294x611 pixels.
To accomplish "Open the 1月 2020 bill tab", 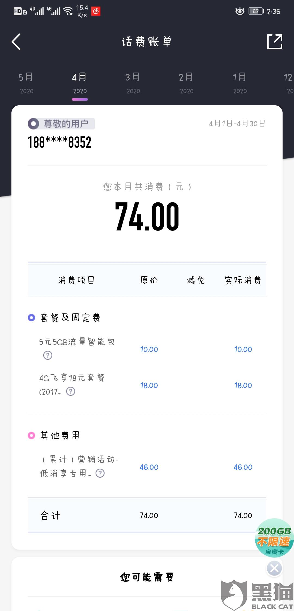I will (x=240, y=83).
